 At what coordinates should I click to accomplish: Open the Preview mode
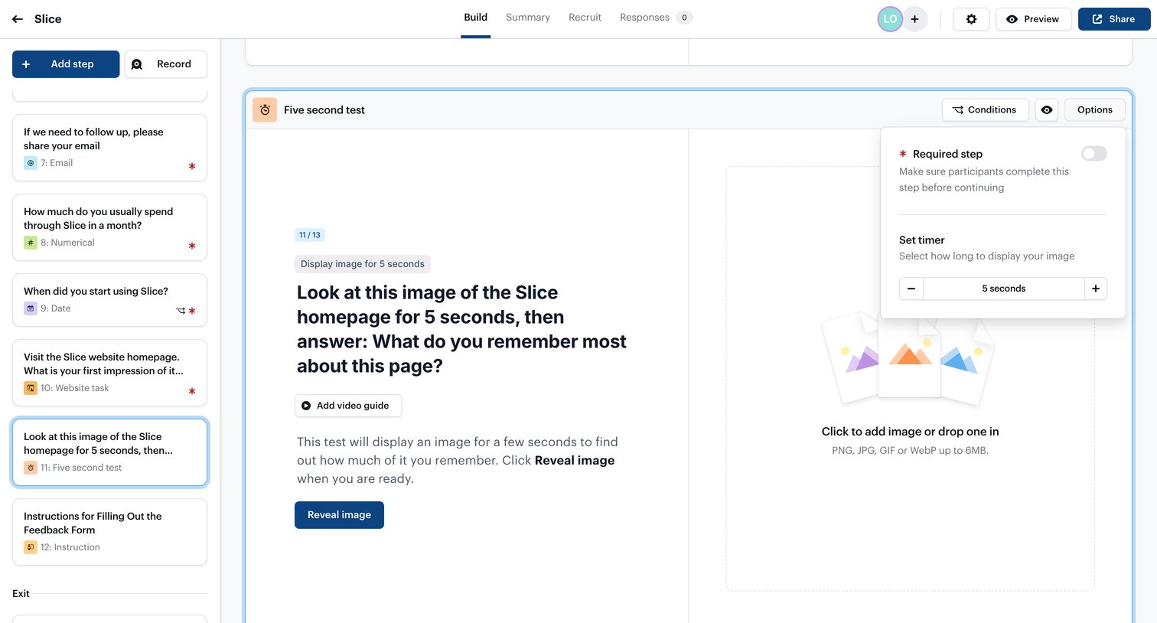(1033, 19)
